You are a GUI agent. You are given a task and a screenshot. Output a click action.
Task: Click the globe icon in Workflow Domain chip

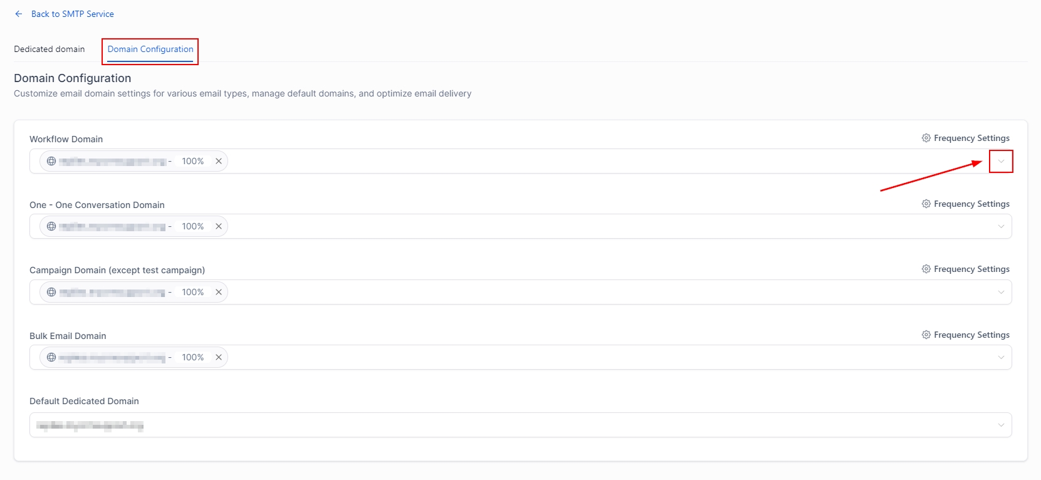click(51, 161)
